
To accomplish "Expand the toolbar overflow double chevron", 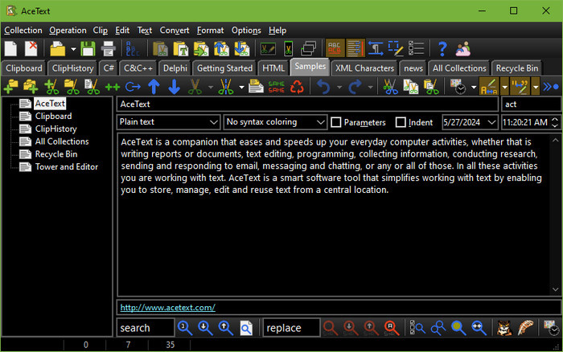I will click(550, 87).
